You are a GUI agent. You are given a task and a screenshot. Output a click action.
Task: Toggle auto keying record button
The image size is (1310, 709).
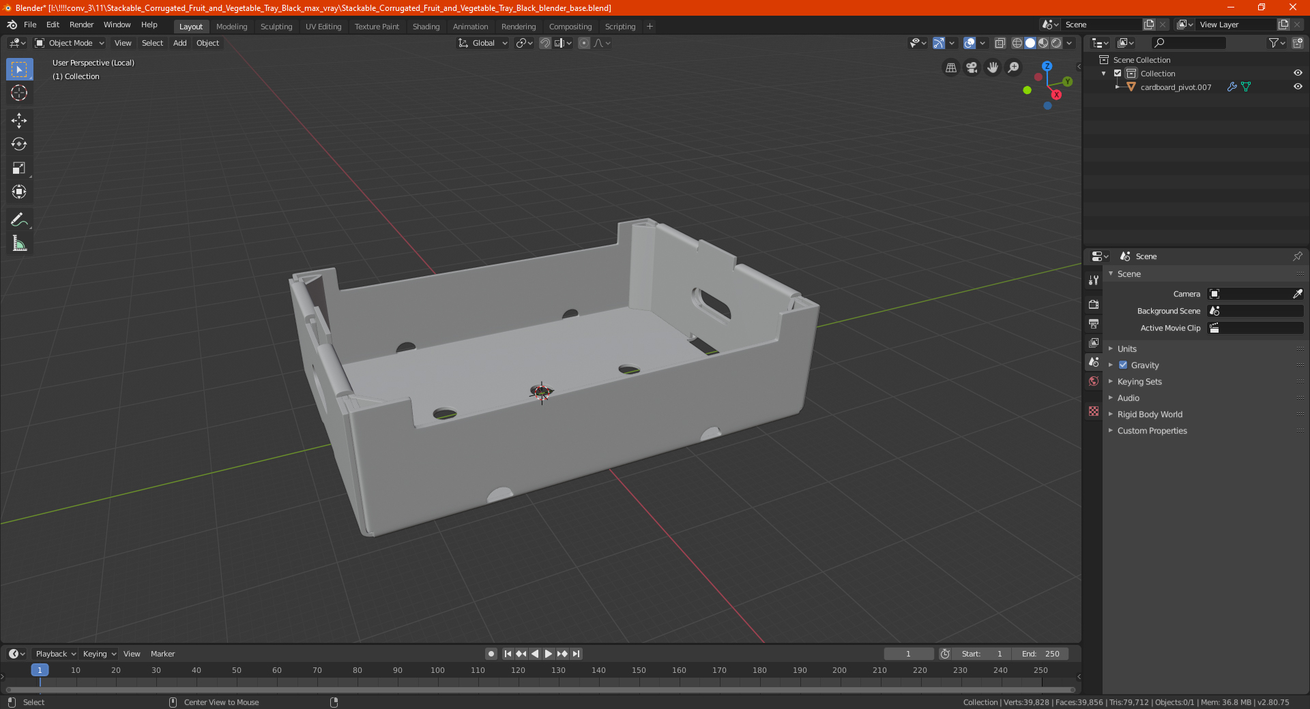pos(491,654)
